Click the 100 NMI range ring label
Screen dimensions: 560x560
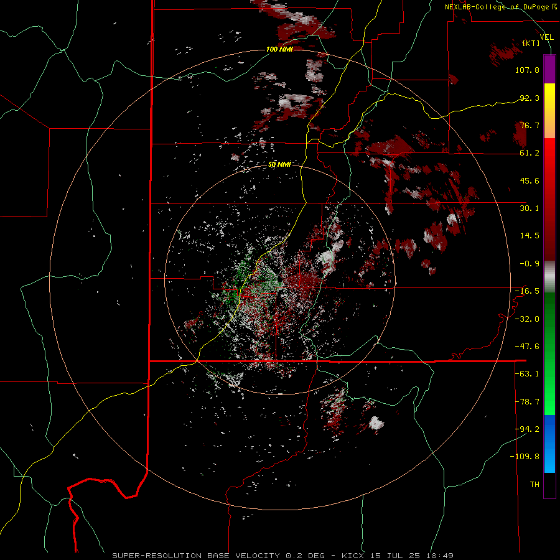point(279,49)
